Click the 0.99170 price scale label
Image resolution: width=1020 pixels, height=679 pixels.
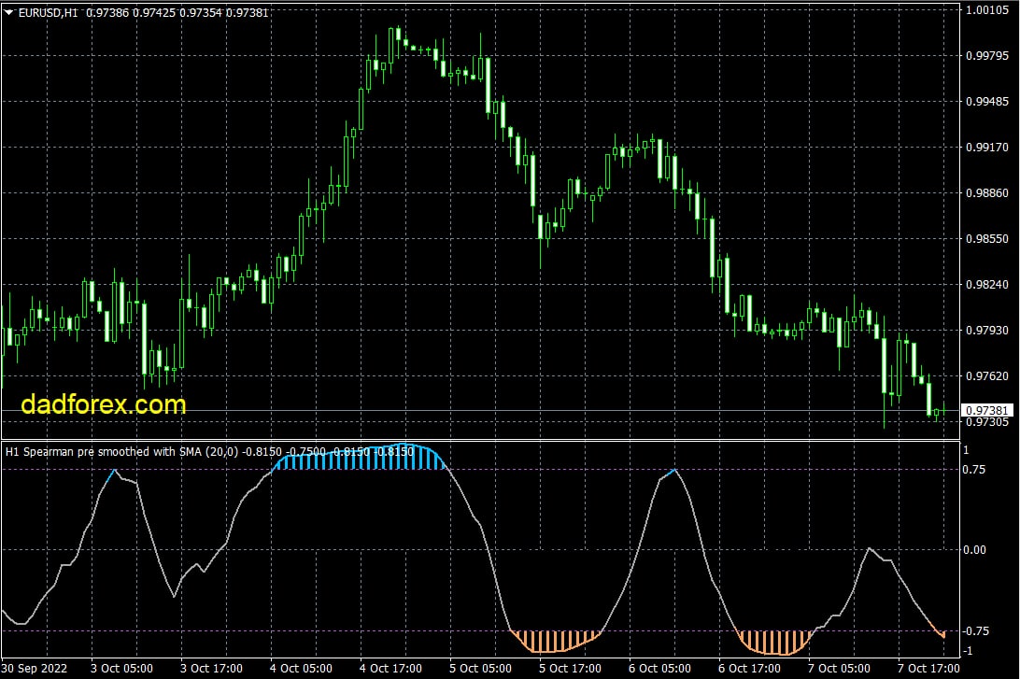pyautogui.click(x=986, y=148)
